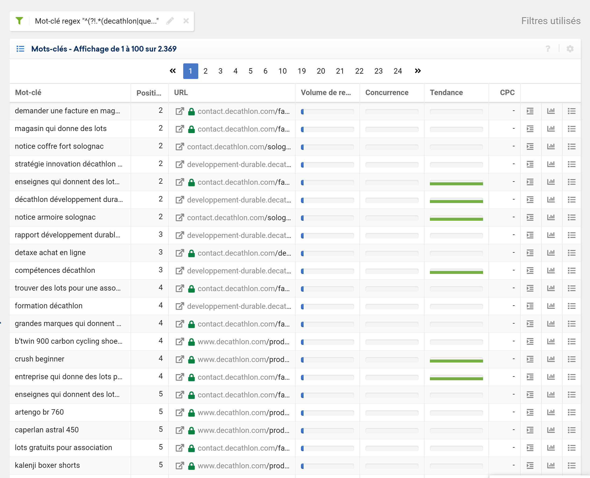Sort by Concurrence column header
This screenshot has width=590, height=478.
point(387,93)
